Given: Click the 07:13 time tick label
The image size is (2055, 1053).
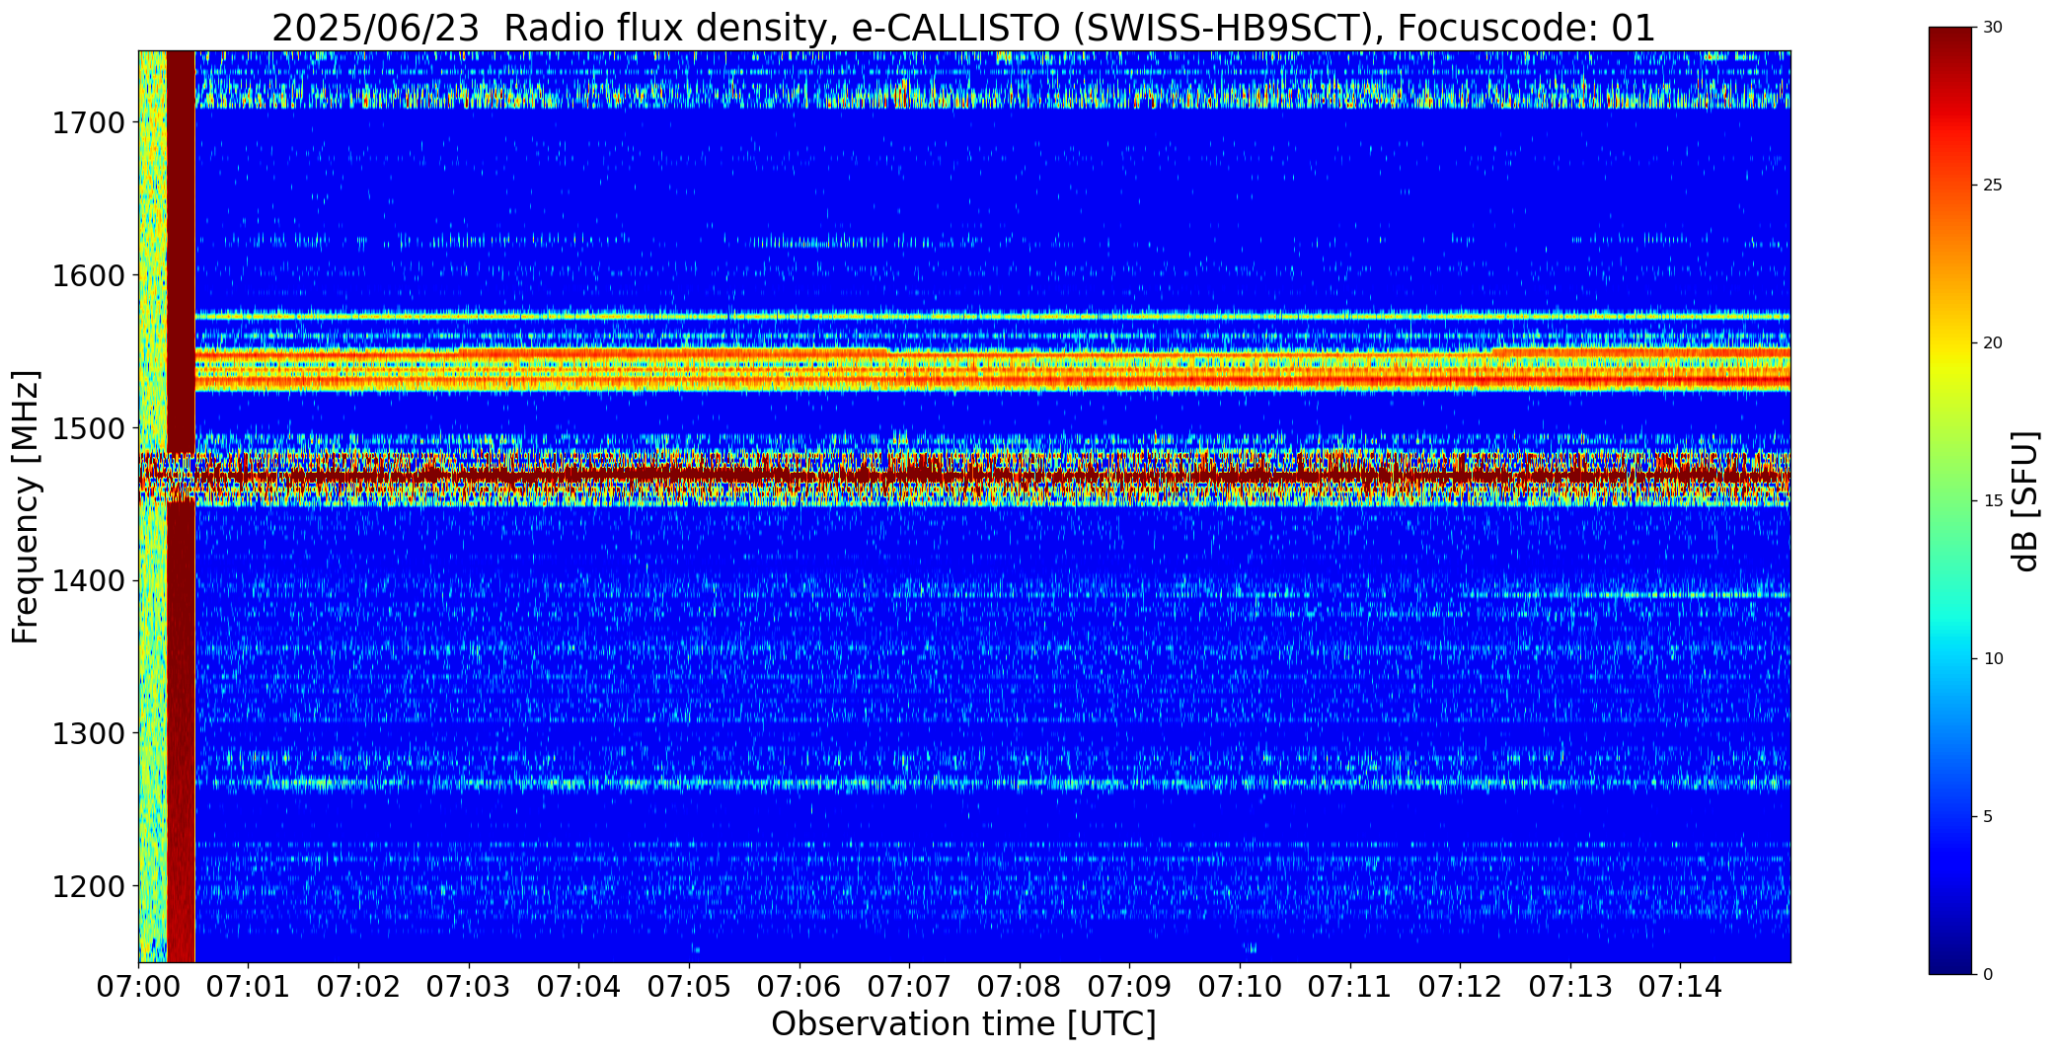Looking at the screenshot, I should (x=1570, y=987).
